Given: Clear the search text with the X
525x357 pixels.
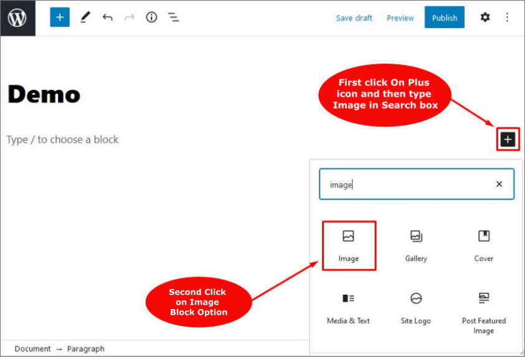Looking at the screenshot, I should [499, 184].
